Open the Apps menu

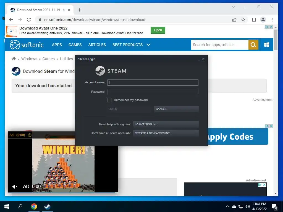coord(57,45)
